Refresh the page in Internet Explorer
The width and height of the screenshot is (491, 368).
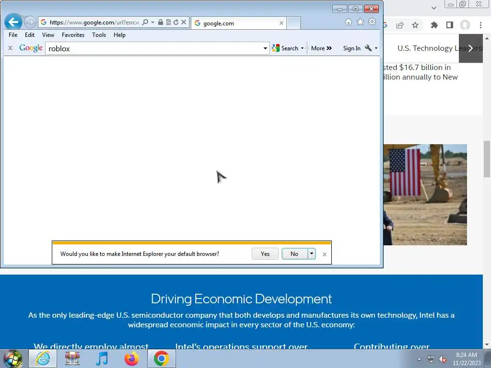(x=176, y=22)
